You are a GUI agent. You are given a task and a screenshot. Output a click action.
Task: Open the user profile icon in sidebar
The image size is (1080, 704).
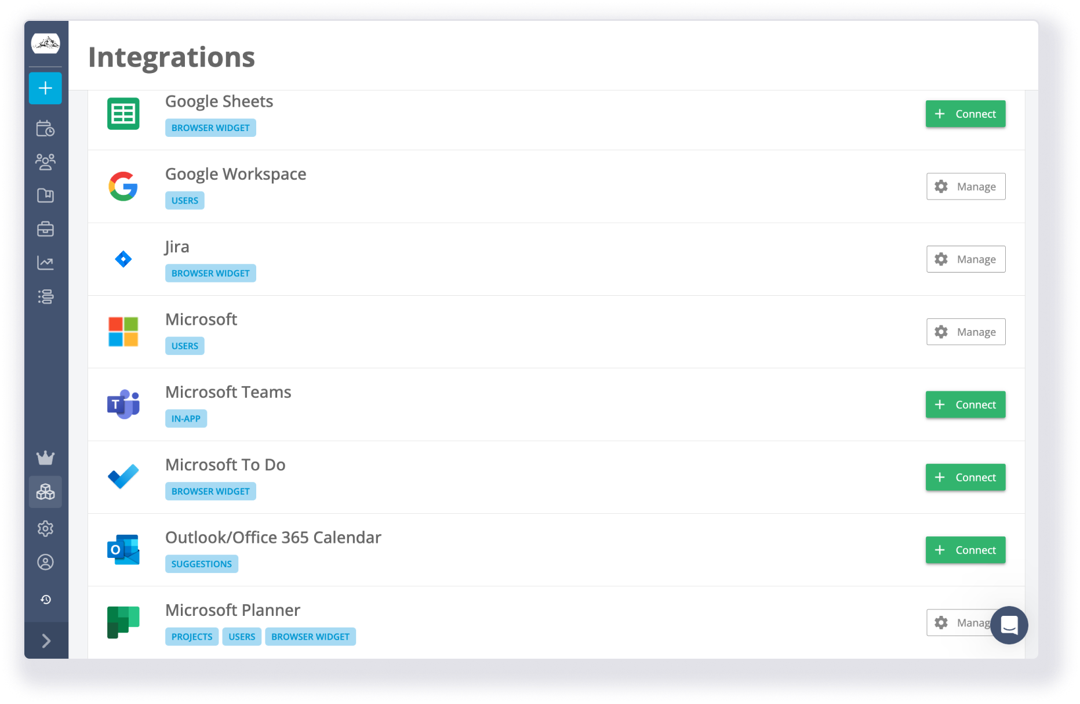tap(45, 562)
